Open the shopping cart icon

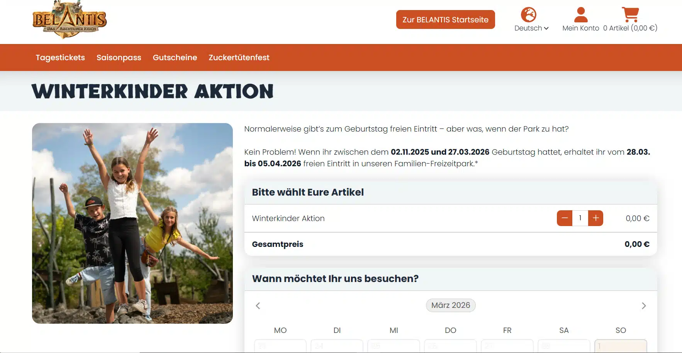click(x=630, y=15)
